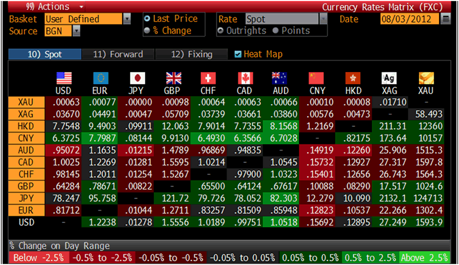459x265 pixels.
Task: Open the Basket User Defined dropdown
Action: click(127, 19)
